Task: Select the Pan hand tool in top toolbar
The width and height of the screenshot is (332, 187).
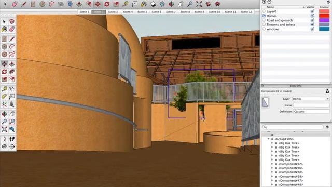Action: tap(181, 4)
